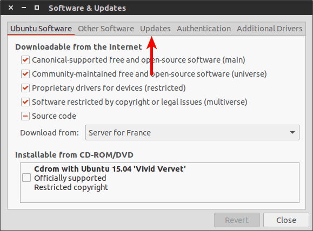Viewport: 313px width, 231px height.
Task: Close the Software & Updates window
Action: [11, 8]
